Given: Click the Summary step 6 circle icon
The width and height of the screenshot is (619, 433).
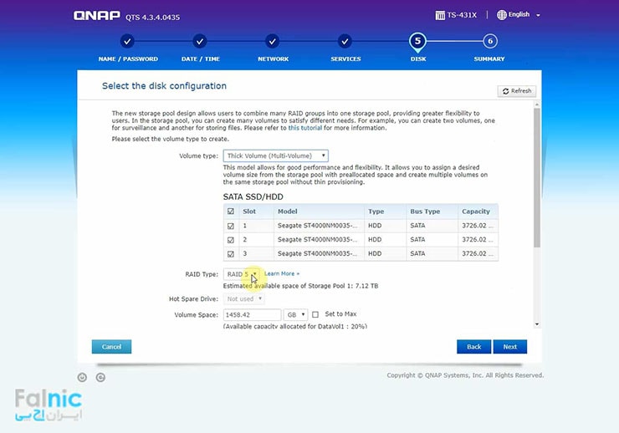Looking at the screenshot, I should [x=490, y=41].
